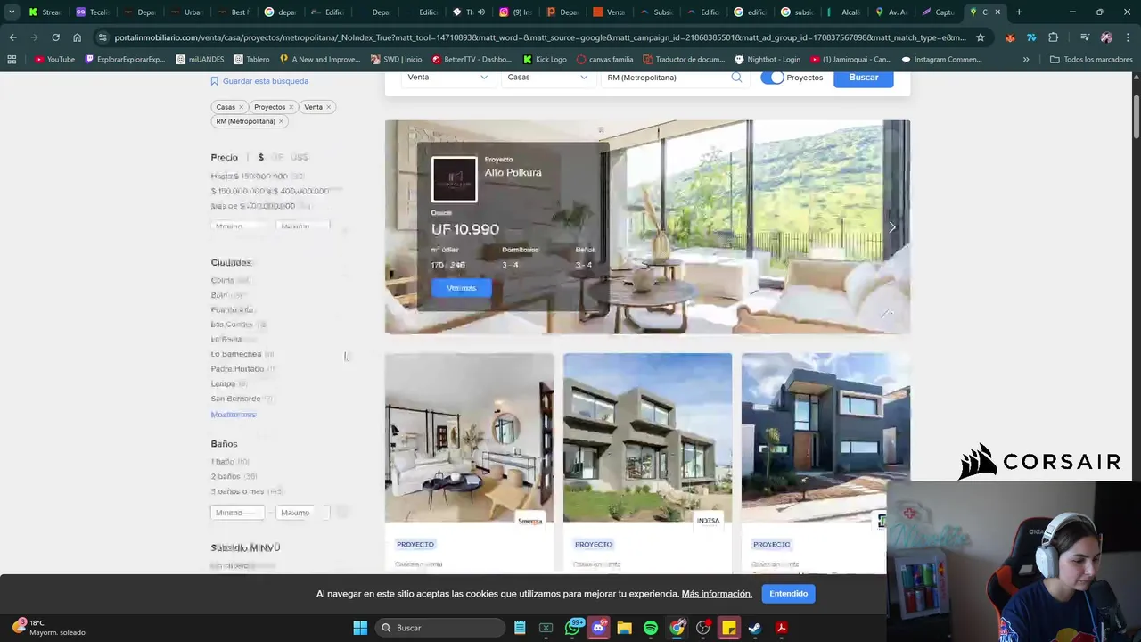Open the Venta operation dropdown
This screenshot has width=1141, height=642.
click(448, 78)
